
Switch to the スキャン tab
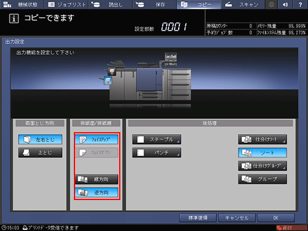(x=242, y=5)
